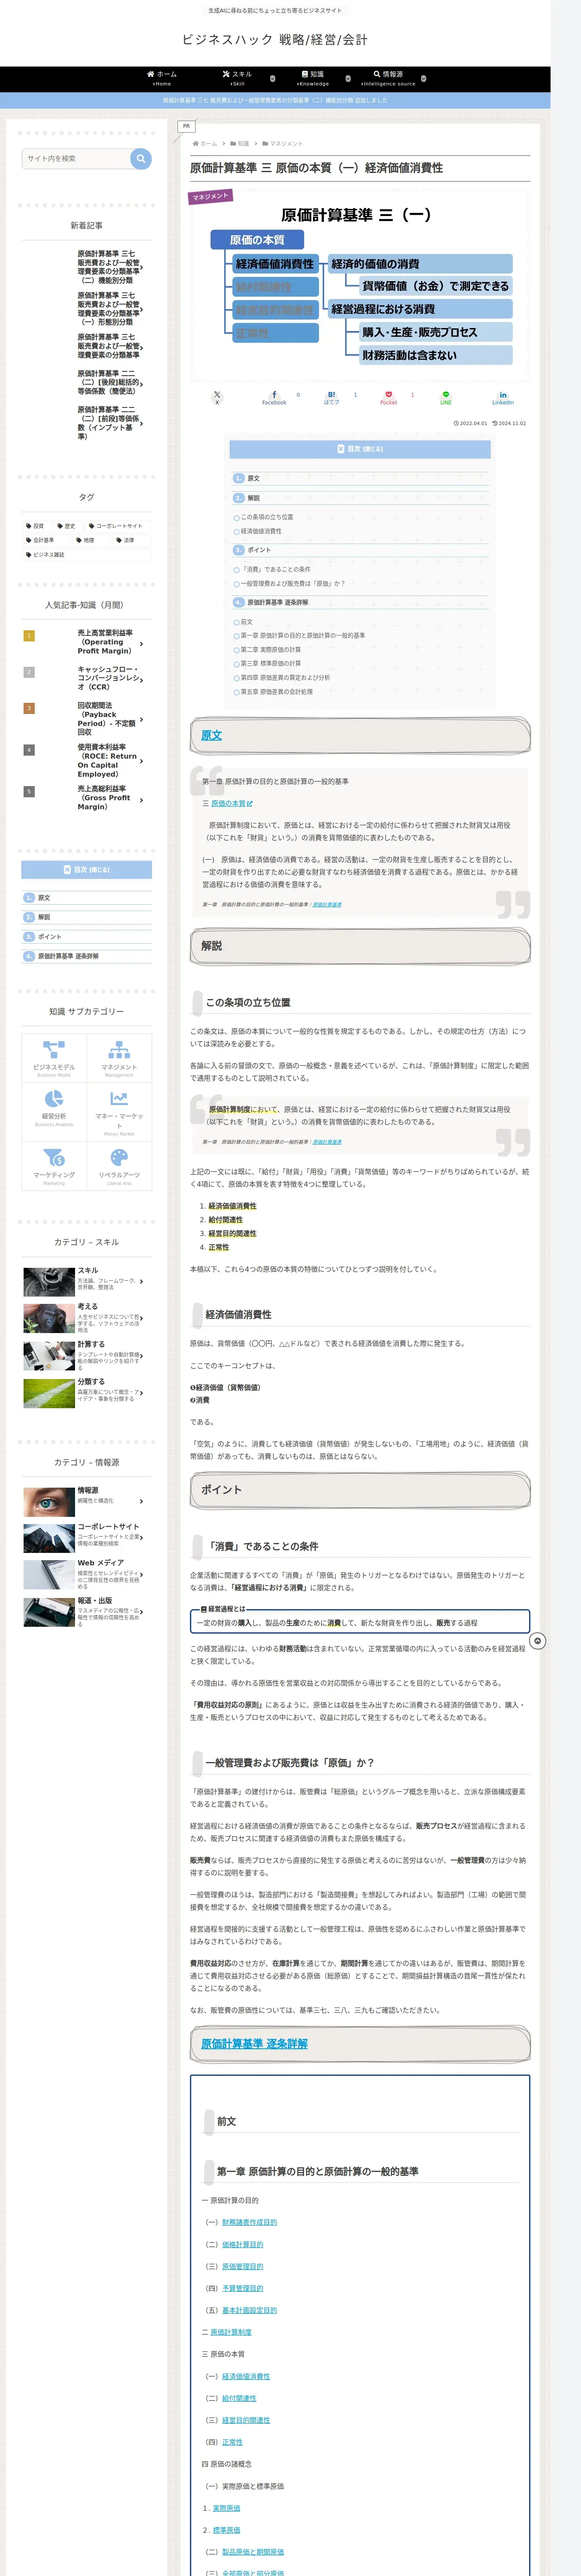Open the 財務諸表作成目的 link
The image size is (581, 2576).
250,2222
